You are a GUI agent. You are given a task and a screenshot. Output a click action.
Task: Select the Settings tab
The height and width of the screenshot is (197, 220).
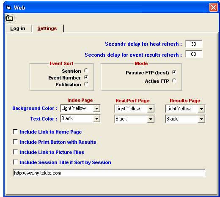click(x=47, y=28)
